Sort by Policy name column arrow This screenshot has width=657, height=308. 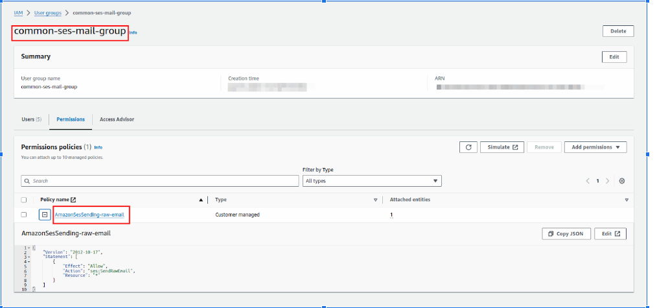point(201,200)
